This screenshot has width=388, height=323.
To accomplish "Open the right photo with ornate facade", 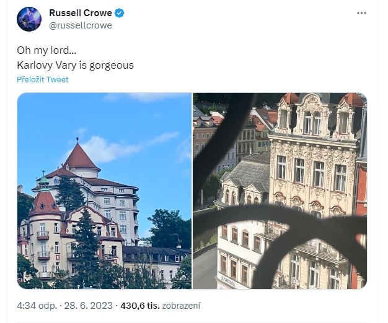I will coord(280,191).
